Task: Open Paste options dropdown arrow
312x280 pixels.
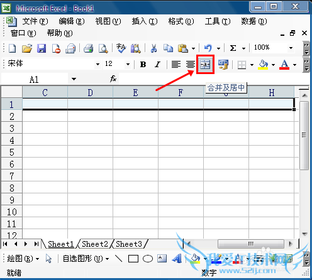Action: point(193,48)
